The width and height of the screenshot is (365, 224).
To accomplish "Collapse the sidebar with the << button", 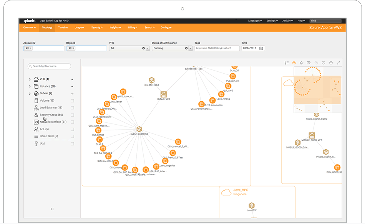I will 52,209.
